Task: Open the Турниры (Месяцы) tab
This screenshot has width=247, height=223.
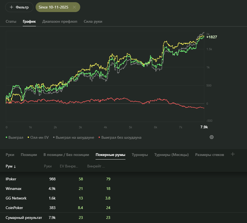Action: pos(171,155)
